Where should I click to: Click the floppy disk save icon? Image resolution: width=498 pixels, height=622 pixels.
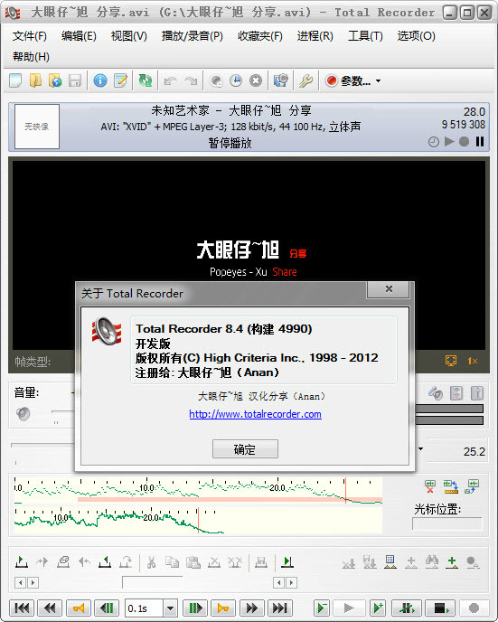click(74, 80)
